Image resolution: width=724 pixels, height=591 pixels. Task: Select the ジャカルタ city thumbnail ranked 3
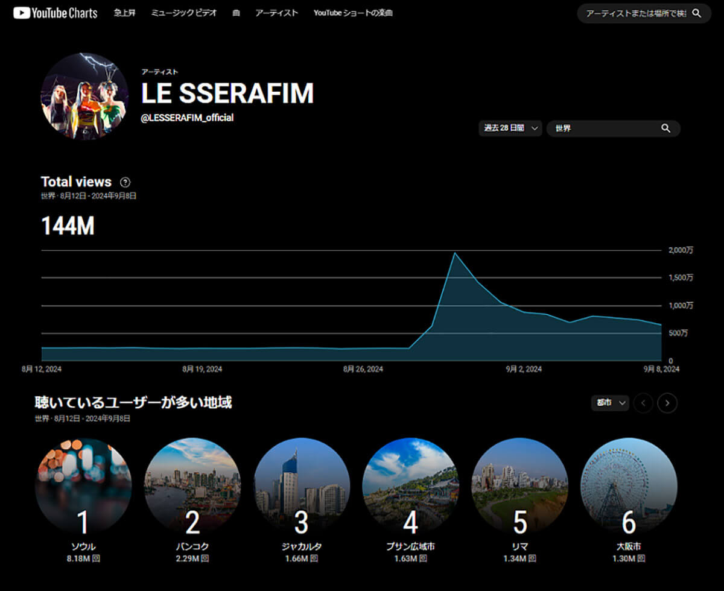(302, 486)
